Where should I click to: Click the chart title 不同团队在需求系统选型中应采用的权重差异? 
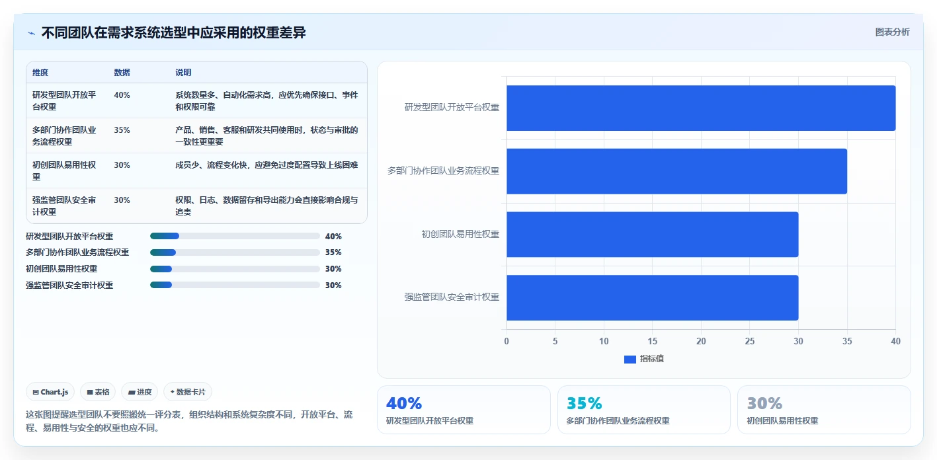pyautogui.click(x=174, y=33)
